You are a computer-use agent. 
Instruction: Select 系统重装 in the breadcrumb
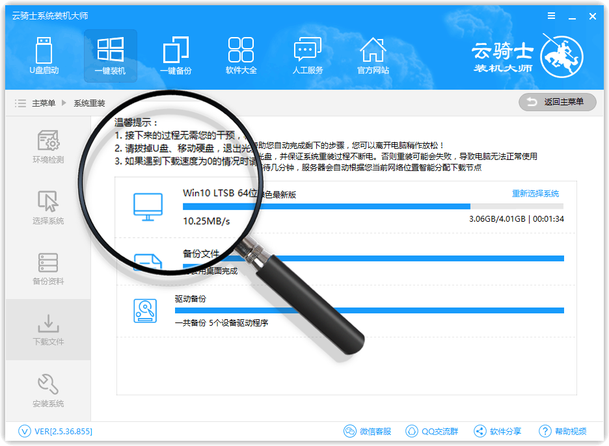(89, 103)
